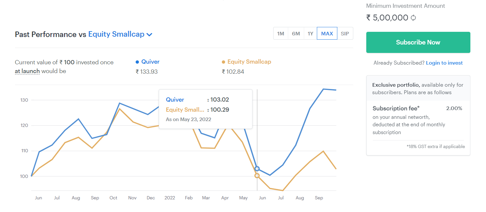Viewport: 486px width, 212px height.
Task: Click the ₹ 5,00,000 minimum investment amount
Action: tap(387, 18)
